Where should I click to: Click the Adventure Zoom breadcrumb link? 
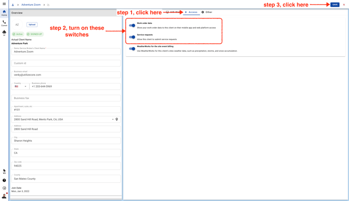coord(31,5)
